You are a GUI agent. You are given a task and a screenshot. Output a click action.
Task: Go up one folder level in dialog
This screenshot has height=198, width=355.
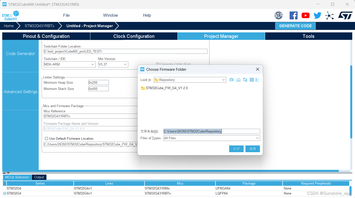coord(232,80)
